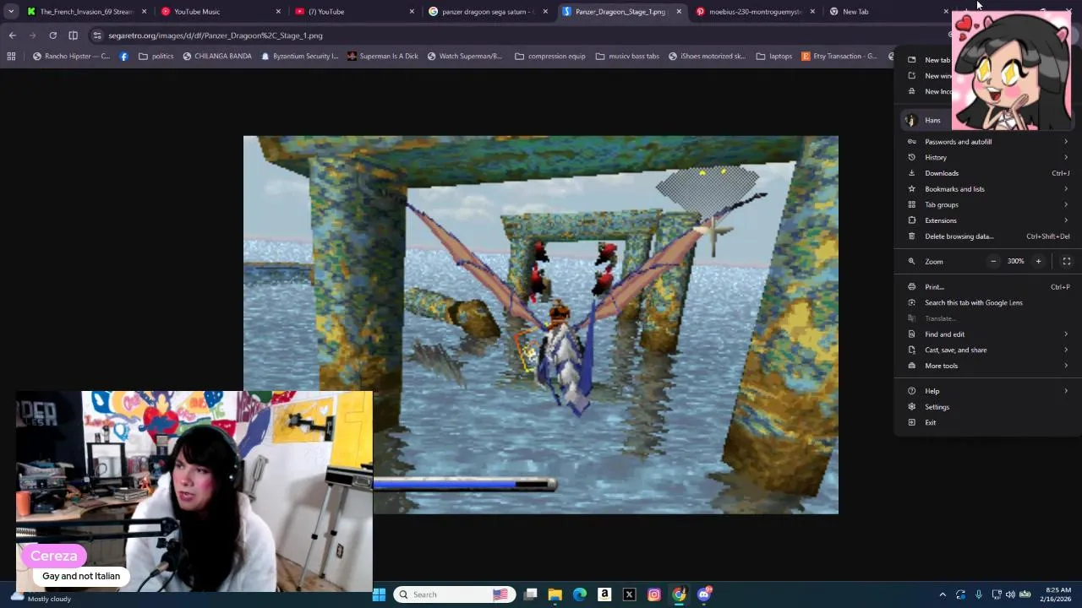Open Downloads from Chrome menu
This screenshot has height=608, width=1082.
tap(987, 173)
